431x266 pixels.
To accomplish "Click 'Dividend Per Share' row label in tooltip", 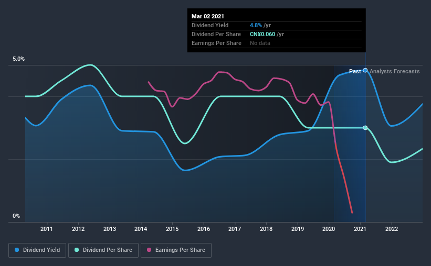I will (x=216, y=34).
